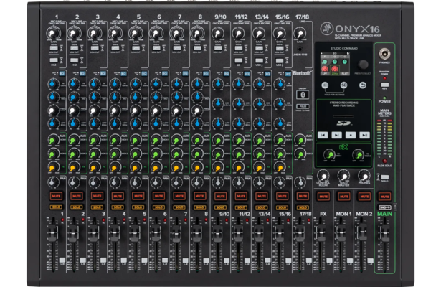Viewport: 441px width, 287px height.
Task: Click the channel 17/18 PAN knob
Action: point(300,182)
